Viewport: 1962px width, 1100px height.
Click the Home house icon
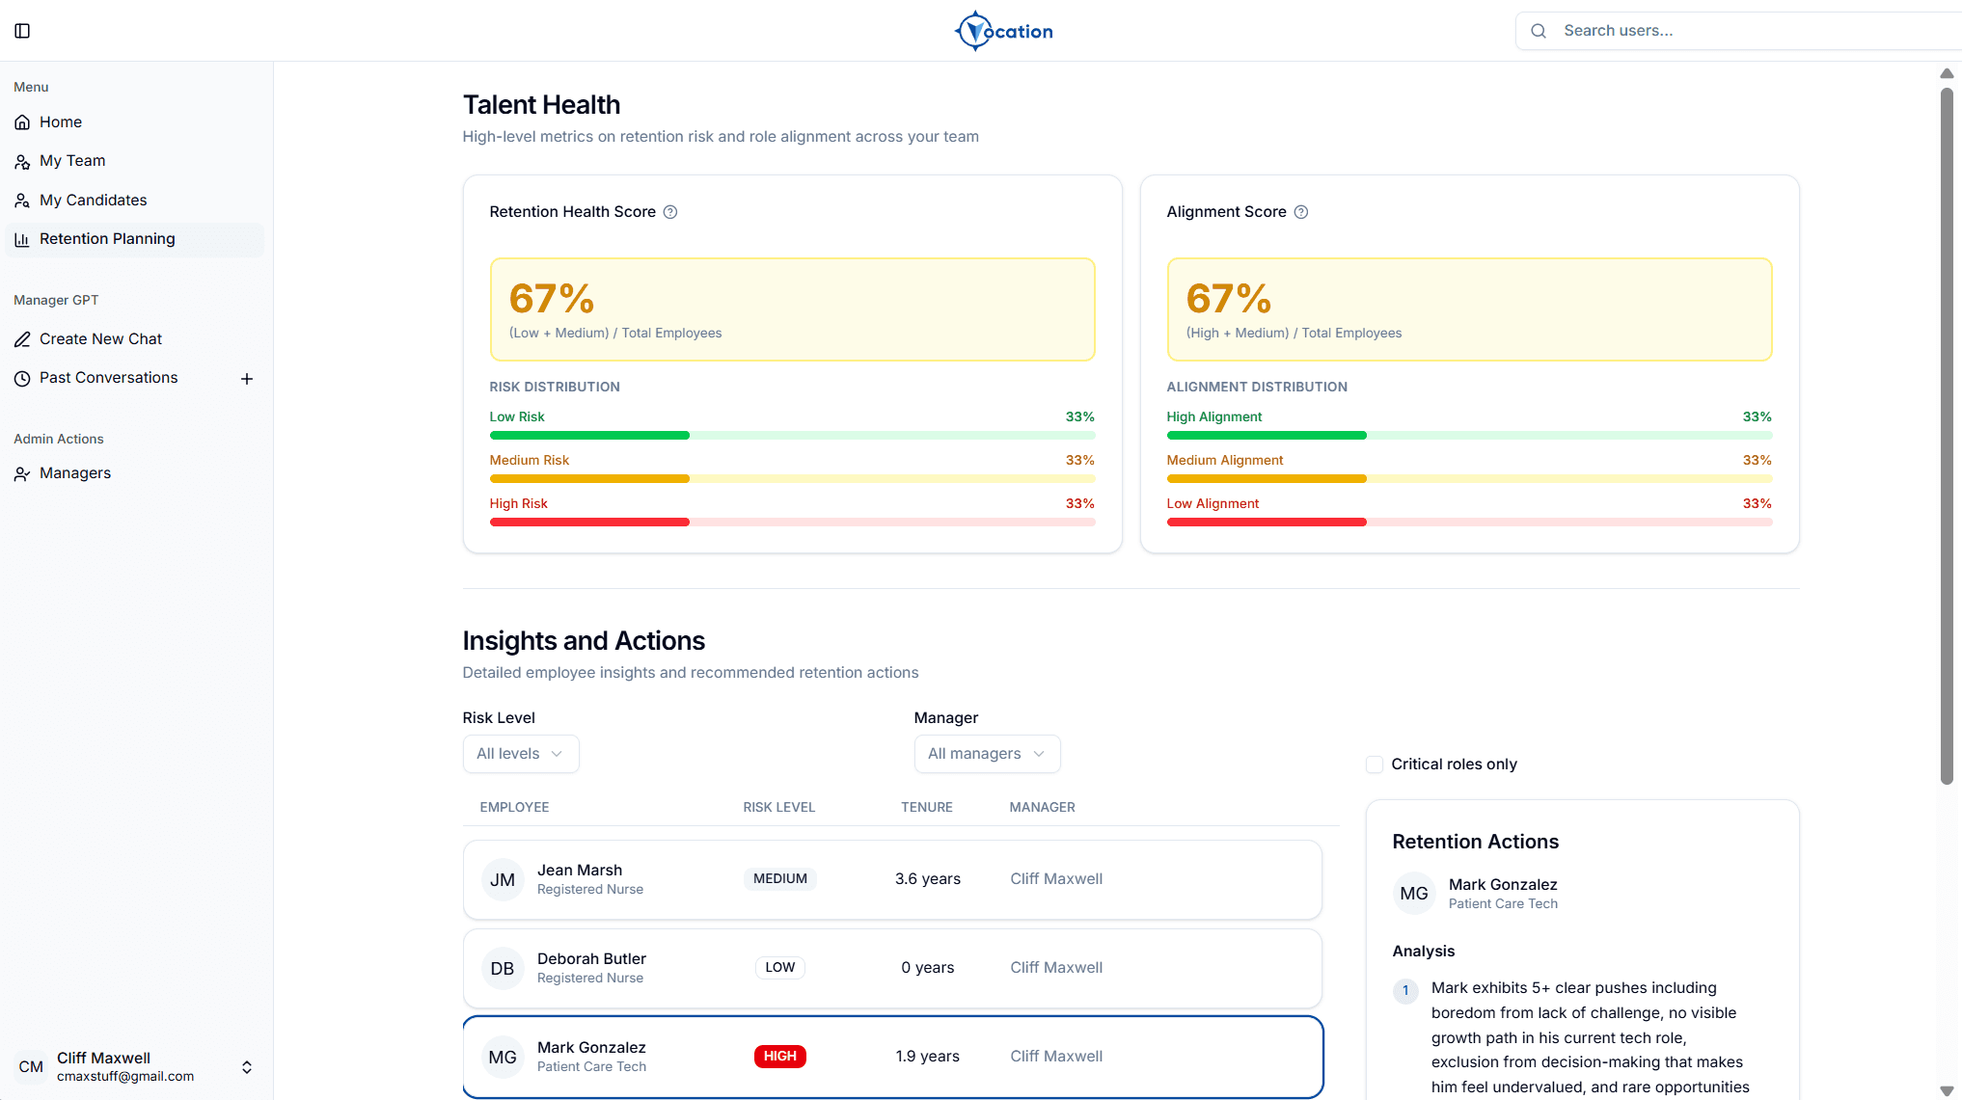click(22, 122)
